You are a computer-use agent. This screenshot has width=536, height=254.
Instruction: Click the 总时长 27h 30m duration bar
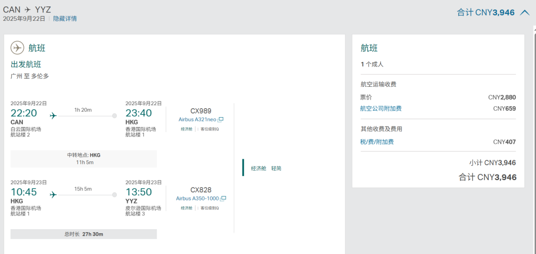[x=83, y=234]
